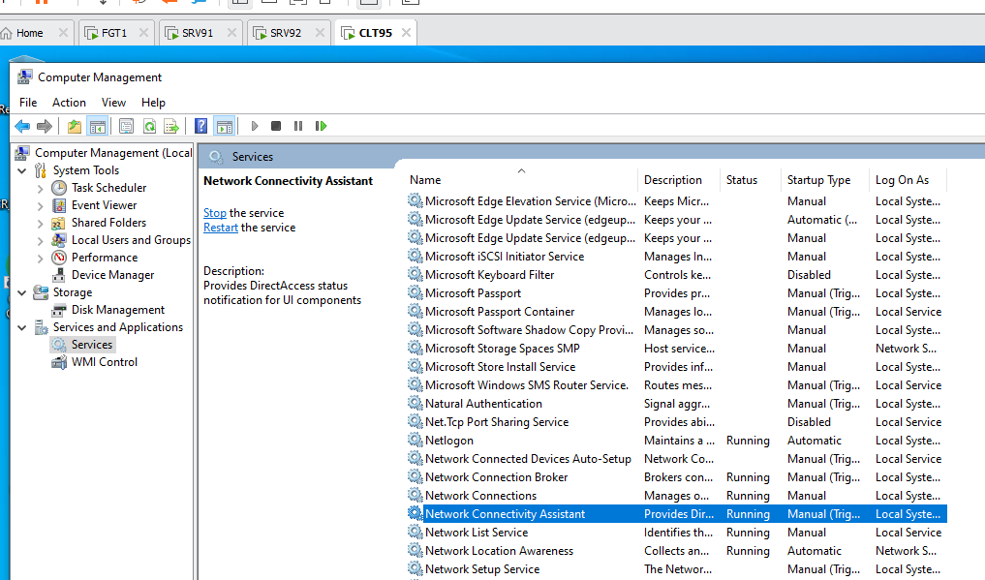The height and width of the screenshot is (580, 985).
Task: Close the SRV92 tab
Action: [320, 33]
